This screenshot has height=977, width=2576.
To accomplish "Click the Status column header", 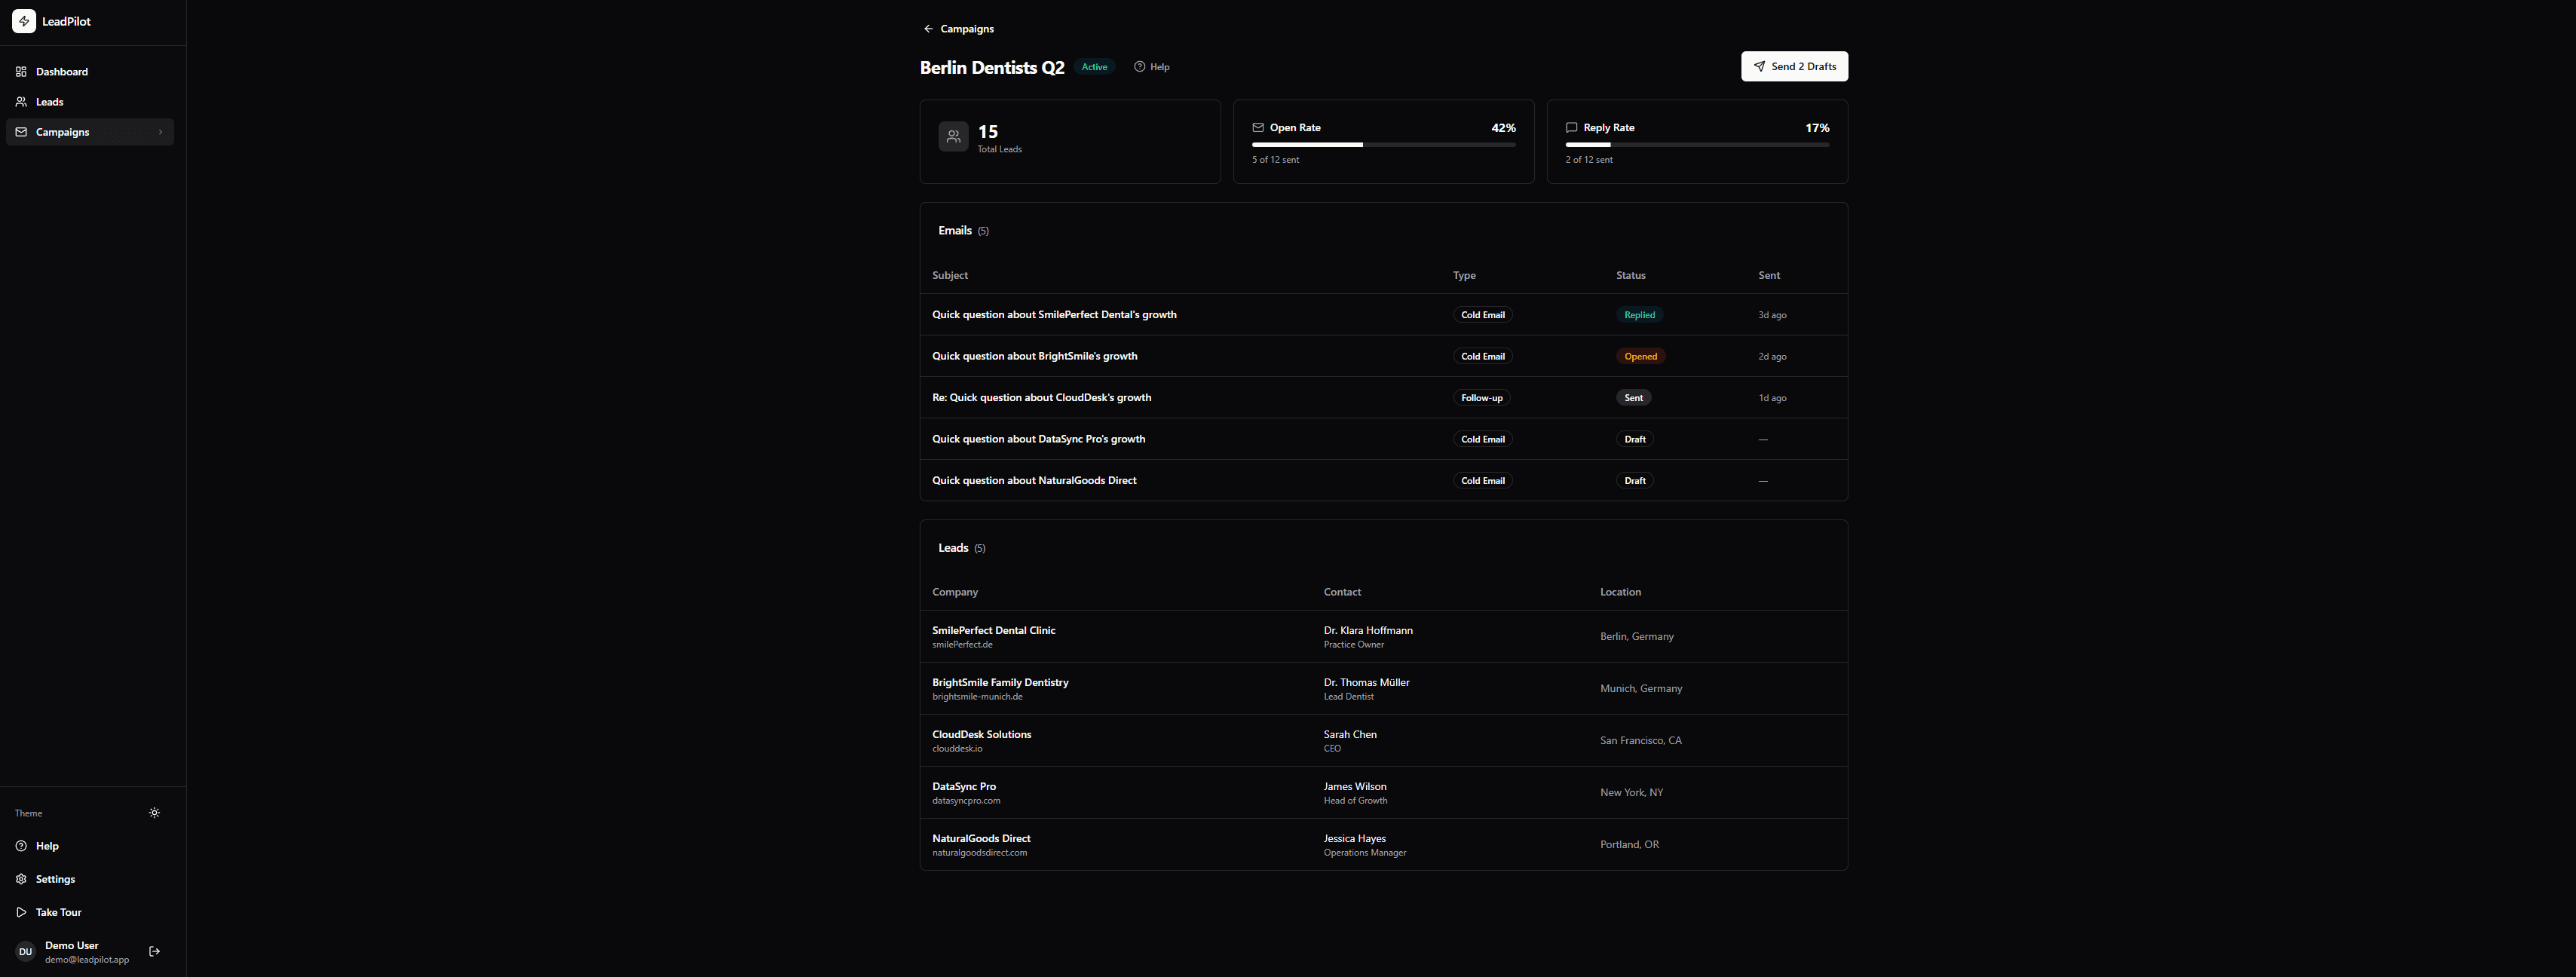I will pos(1630,275).
